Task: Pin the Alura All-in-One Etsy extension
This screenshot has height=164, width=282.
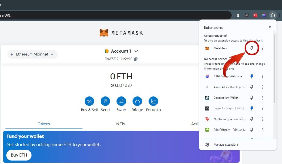Action: 252,87
